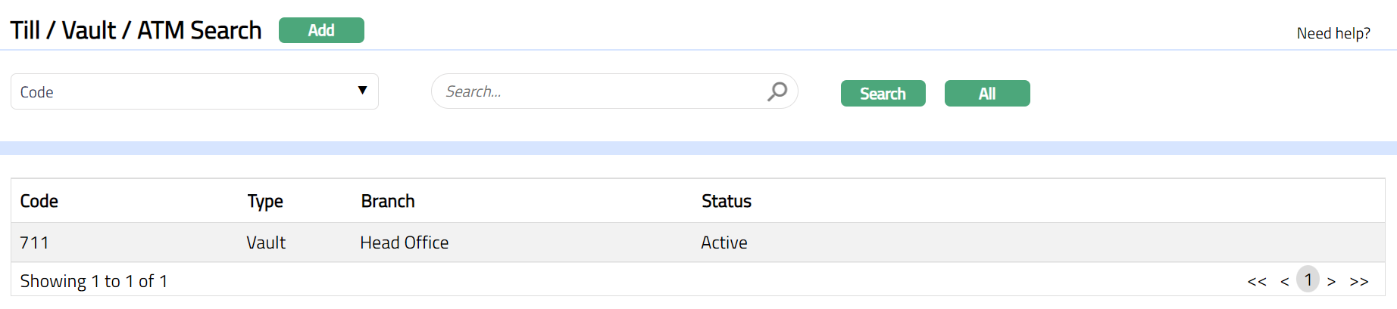Screen dimensions: 1397x309
Task: Jump to last page with >> control
Action: (x=1359, y=281)
